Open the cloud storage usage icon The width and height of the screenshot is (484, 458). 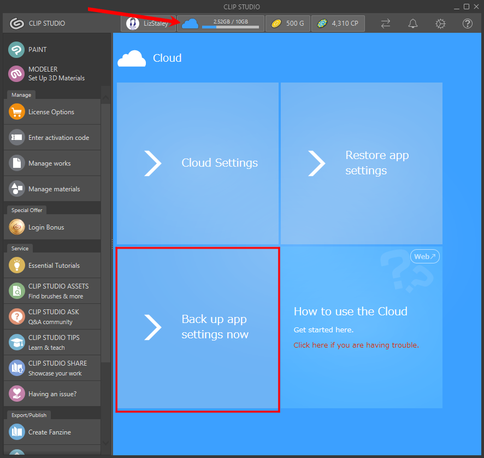[190, 24]
